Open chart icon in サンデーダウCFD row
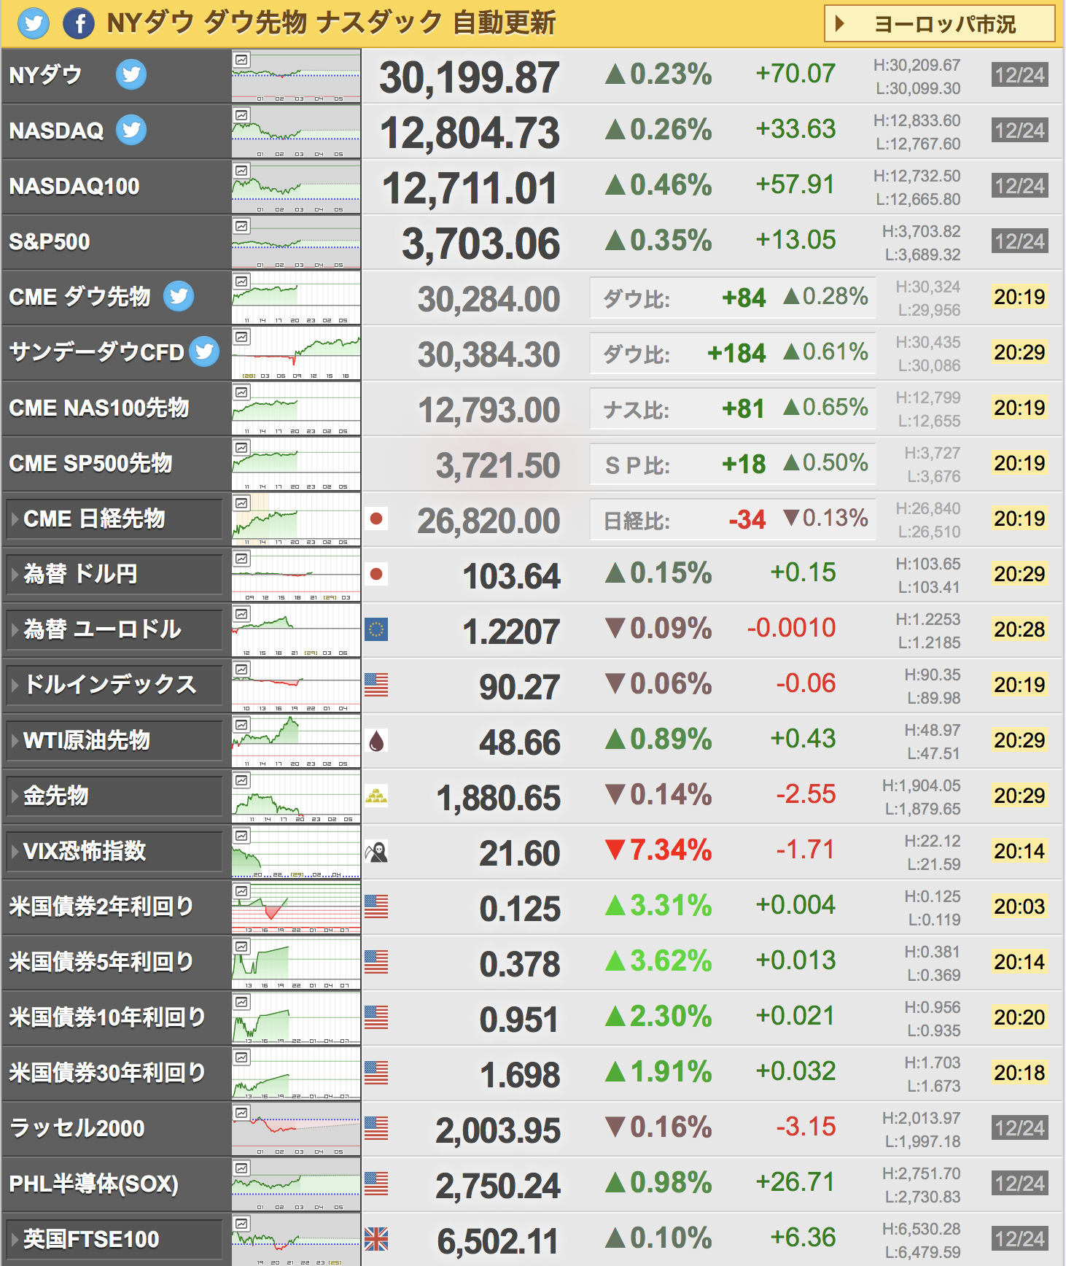The height and width of the screenshot is (1266, 1066). click(241, 337)
